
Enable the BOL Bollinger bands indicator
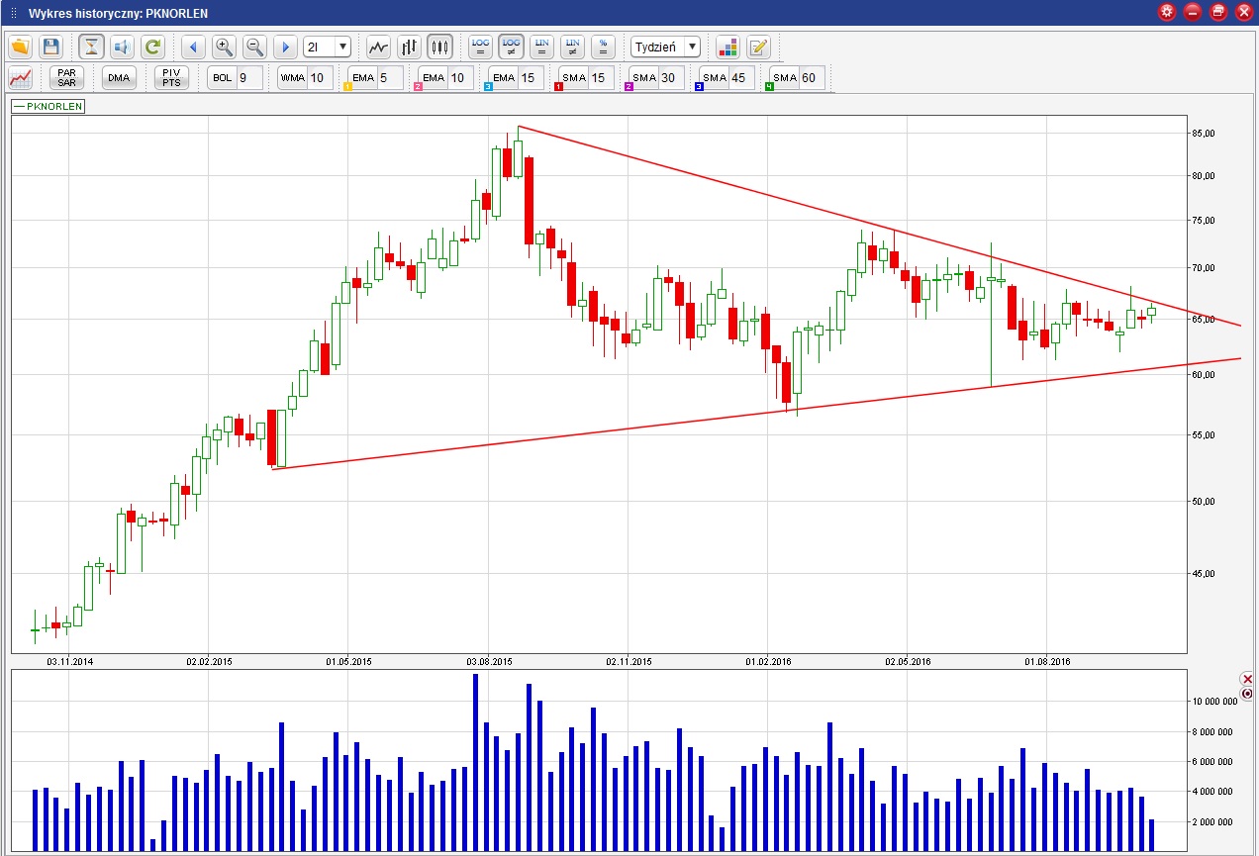(221, 77)
